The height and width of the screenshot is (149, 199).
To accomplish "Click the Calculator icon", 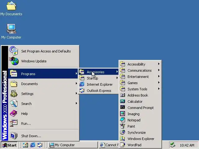I will [123, 102].
